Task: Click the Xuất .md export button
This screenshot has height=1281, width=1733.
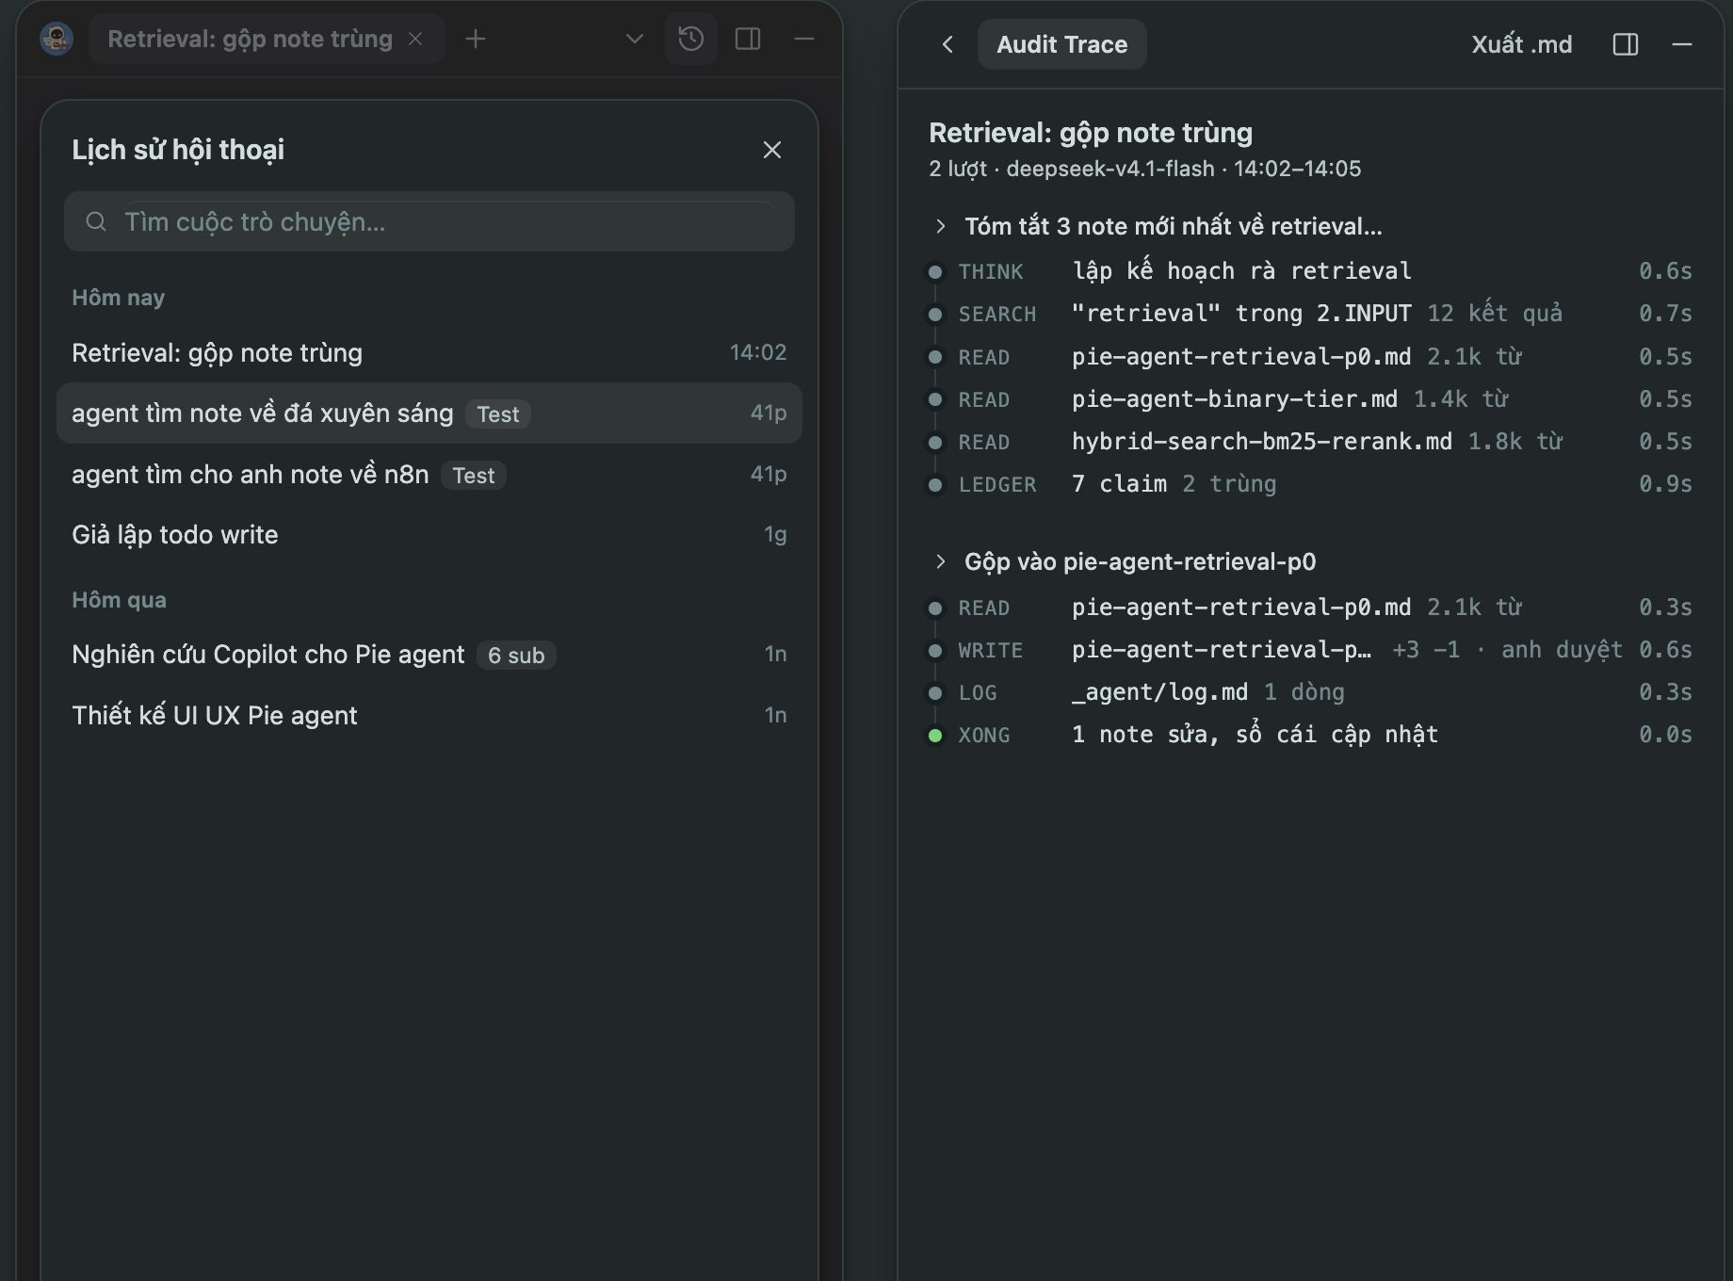Action: click(x=1521, y=44)
